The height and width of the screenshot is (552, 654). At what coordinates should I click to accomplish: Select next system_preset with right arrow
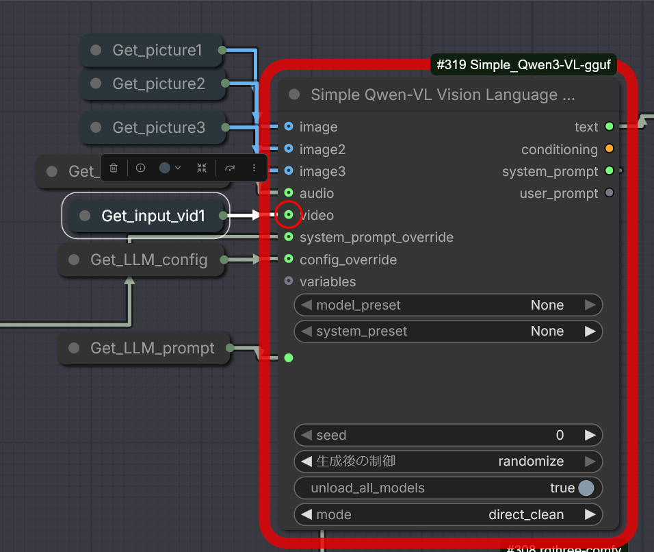[x=590, y=331]
